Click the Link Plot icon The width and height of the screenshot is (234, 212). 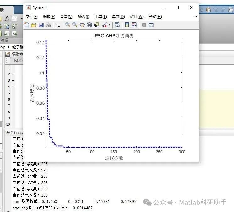(117, 25)
